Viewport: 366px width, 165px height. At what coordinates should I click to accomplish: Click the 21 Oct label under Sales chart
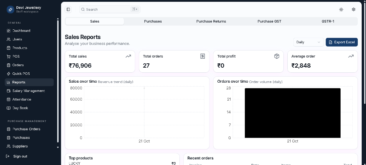point(144,141)
